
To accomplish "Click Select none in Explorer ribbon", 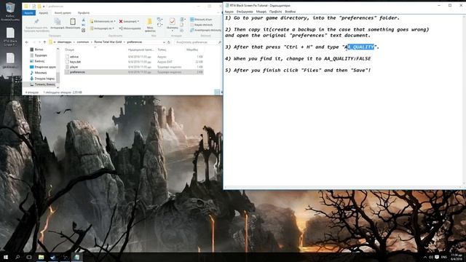I will pyautogui.click(x=201, y=25).
